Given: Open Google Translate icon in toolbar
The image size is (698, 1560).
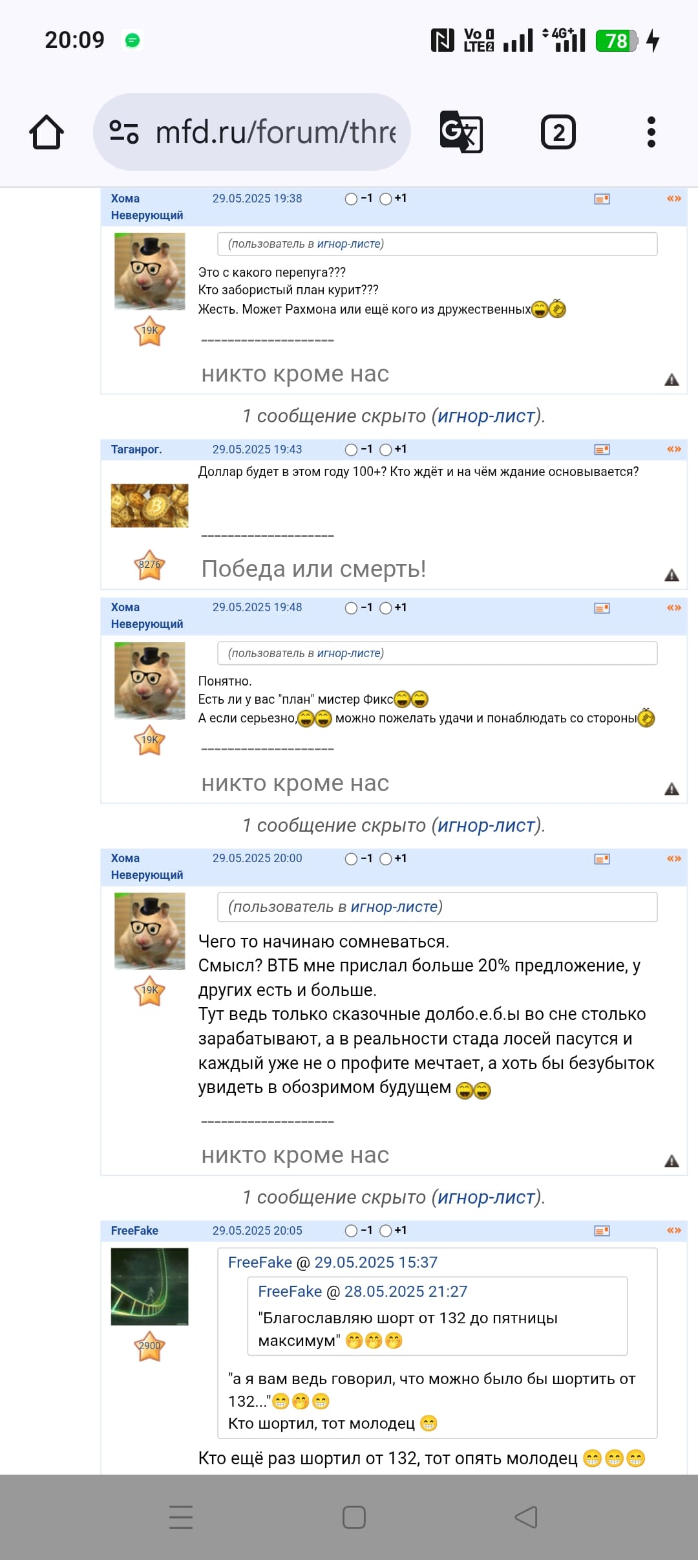Looking at the screenshot, I should [x=461, y=132].
